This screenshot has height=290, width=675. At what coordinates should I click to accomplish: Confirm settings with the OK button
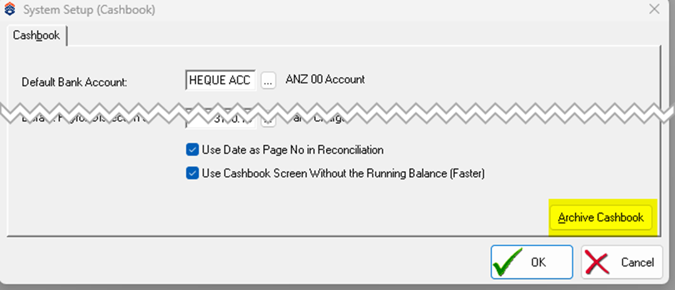531,262
